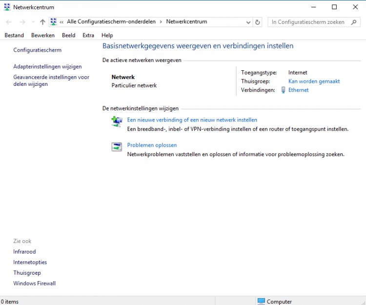Screen dimensions: 366x305
Task: Click the Ethernet plug icon
Action: click(283, 90)
